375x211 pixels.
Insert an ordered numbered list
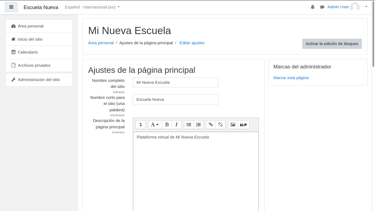coord(198,125)
